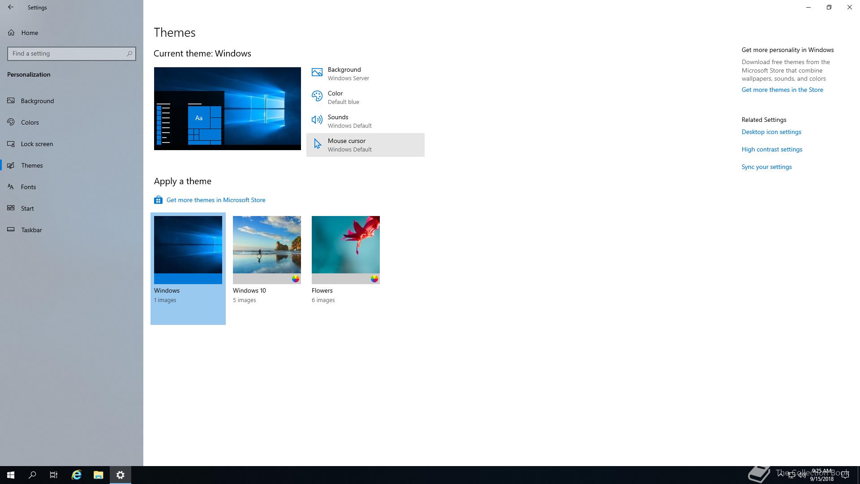This screenshot has width=860, height=484.
Task: Switch to the Lock screen section
Action: pyautogui.click(x=37, y=144)
